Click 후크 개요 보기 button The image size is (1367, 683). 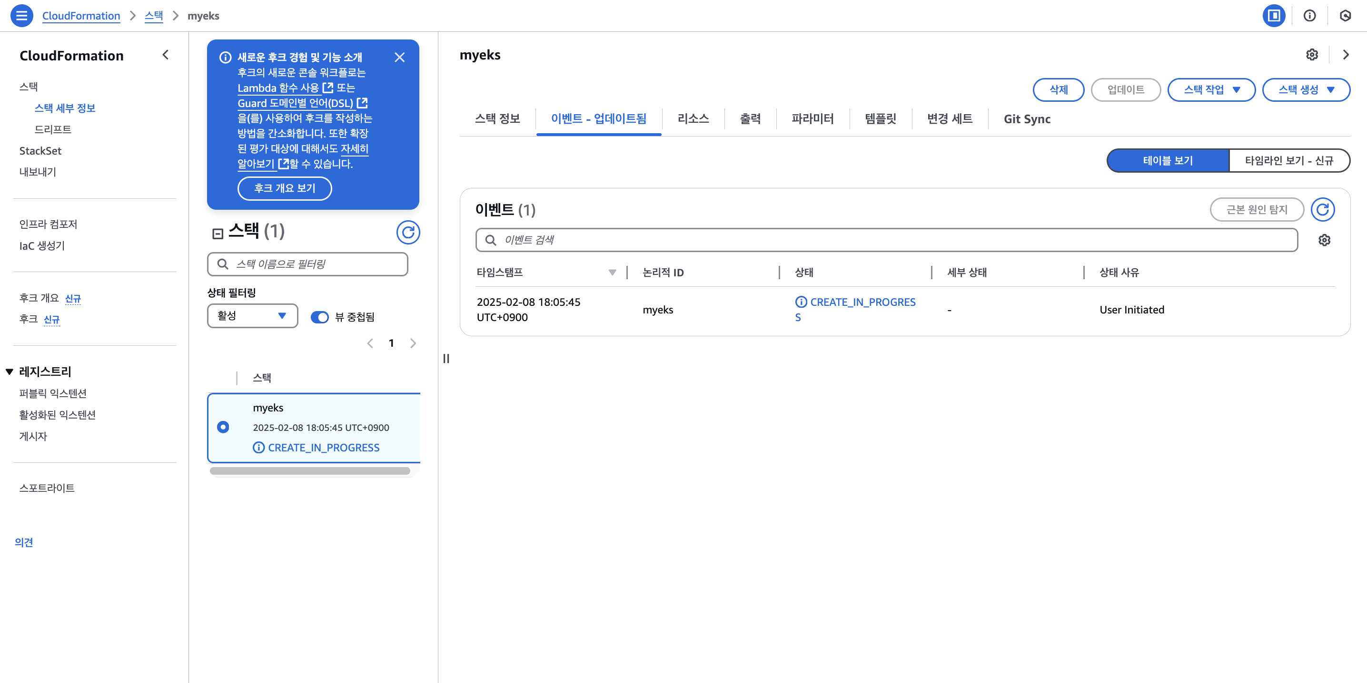coord(285,188)
